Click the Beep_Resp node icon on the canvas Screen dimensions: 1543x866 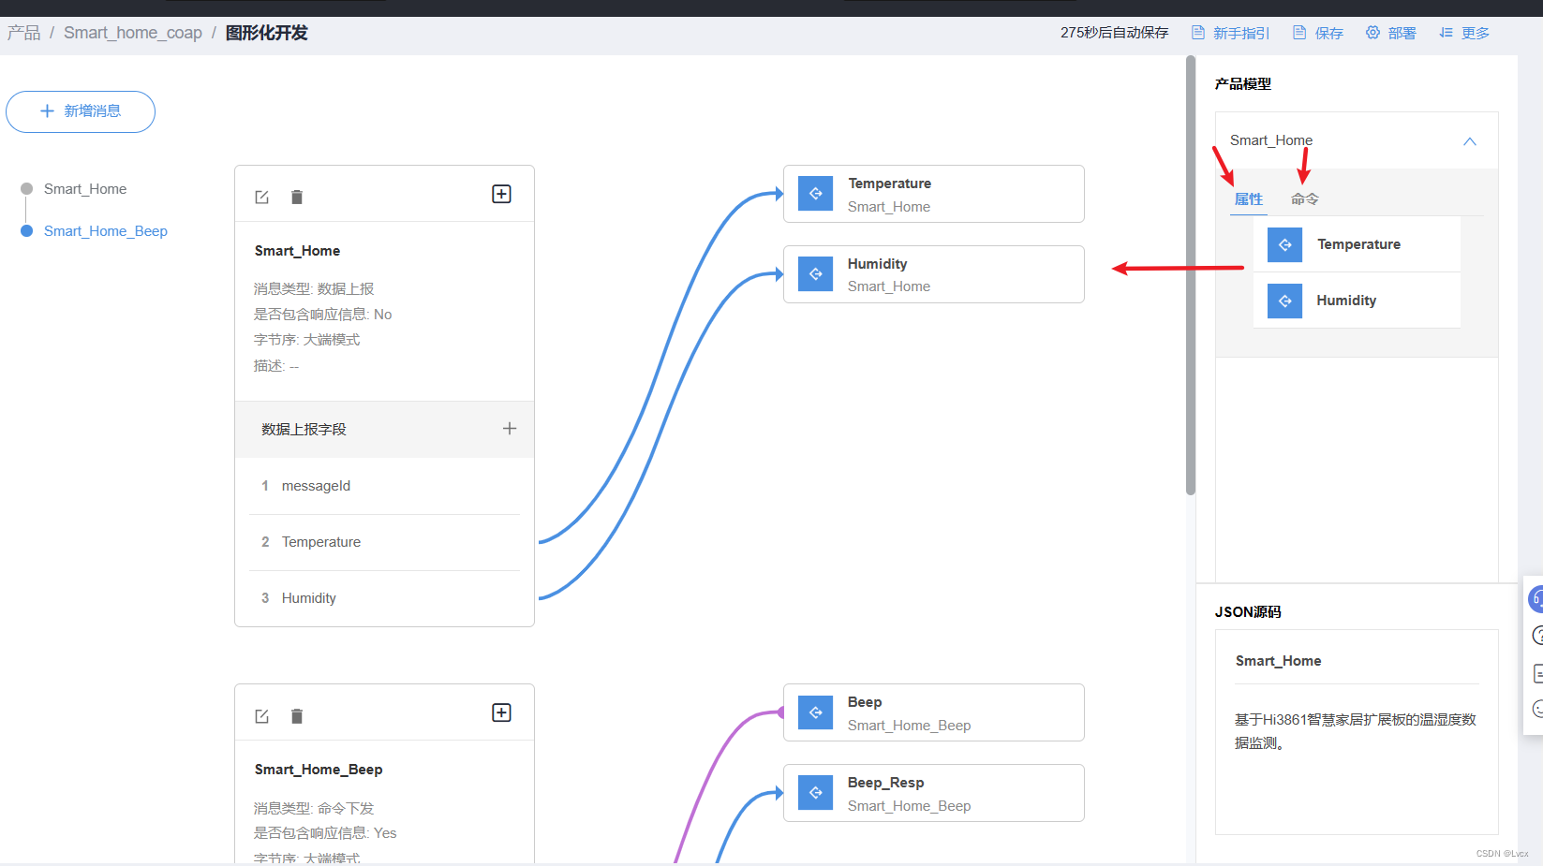(816, 793)
